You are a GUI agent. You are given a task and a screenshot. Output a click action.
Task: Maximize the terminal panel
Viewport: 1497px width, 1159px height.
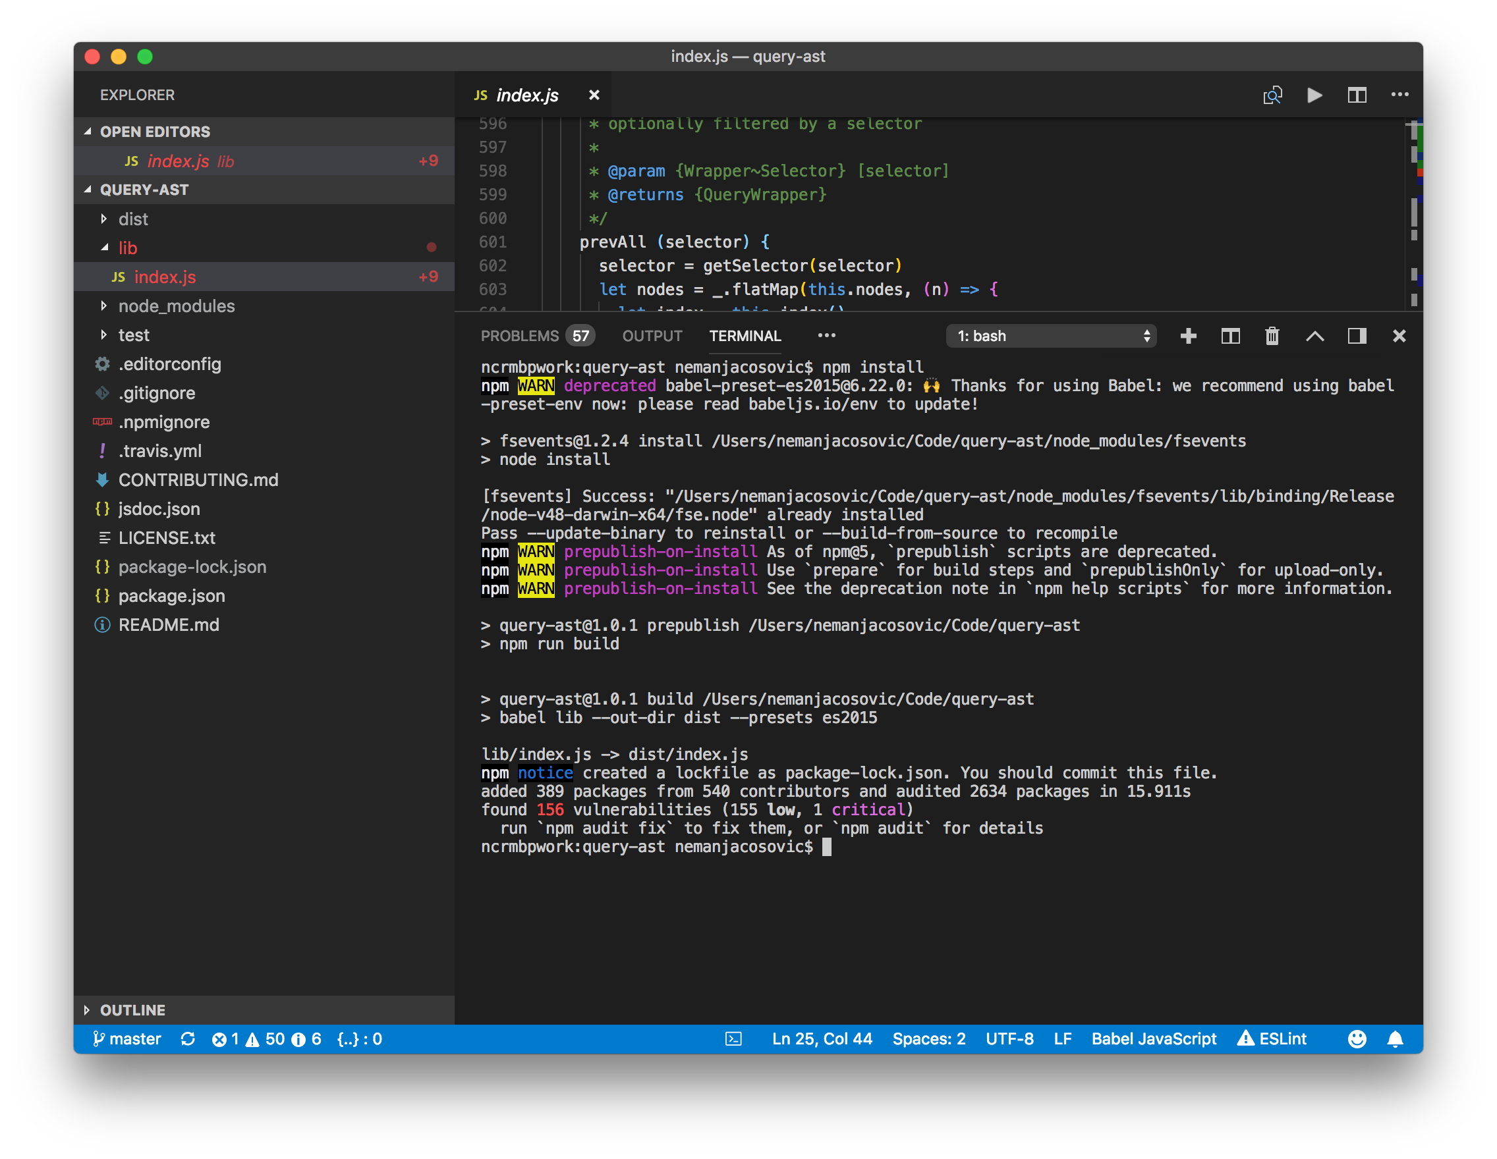click(x=1314, y=336)
